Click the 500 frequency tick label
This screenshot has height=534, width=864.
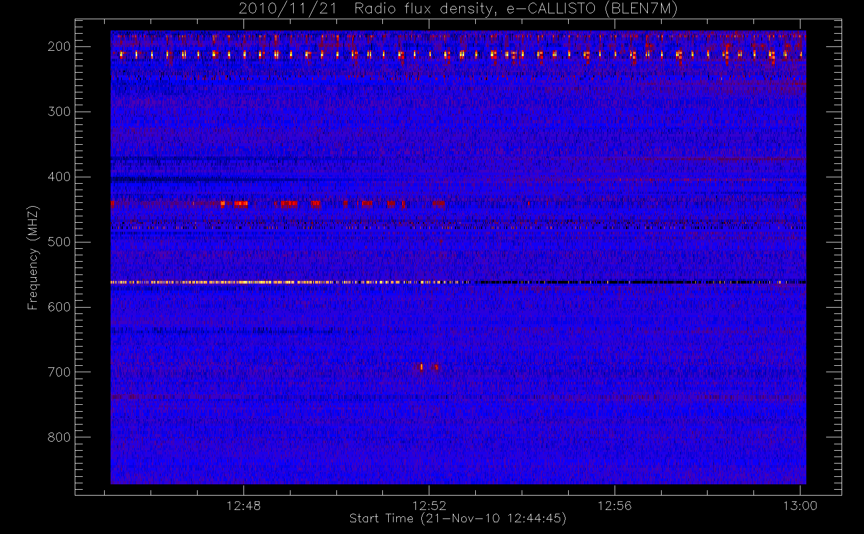coord(59,242)
